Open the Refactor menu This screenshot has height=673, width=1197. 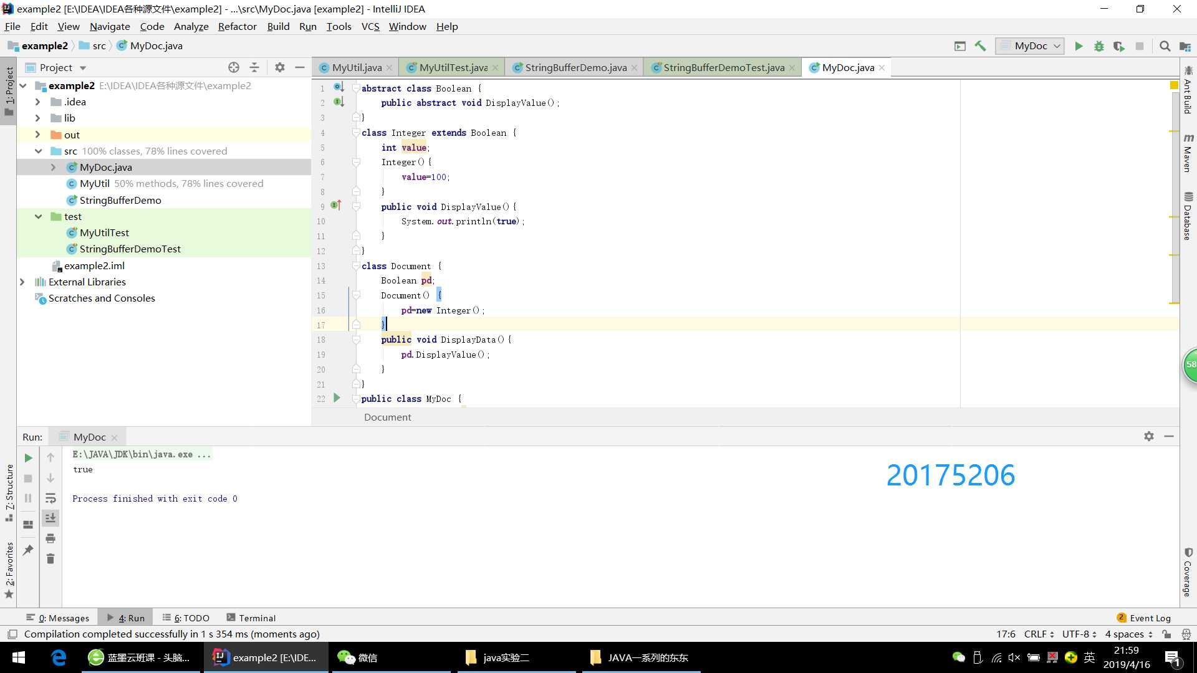click(237, 26)
